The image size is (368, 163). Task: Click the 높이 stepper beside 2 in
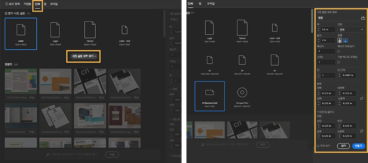coord(319,40)
